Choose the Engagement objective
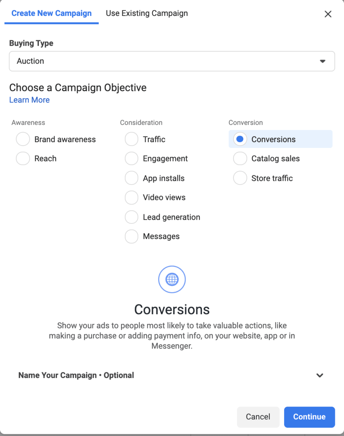 point(131,158)
